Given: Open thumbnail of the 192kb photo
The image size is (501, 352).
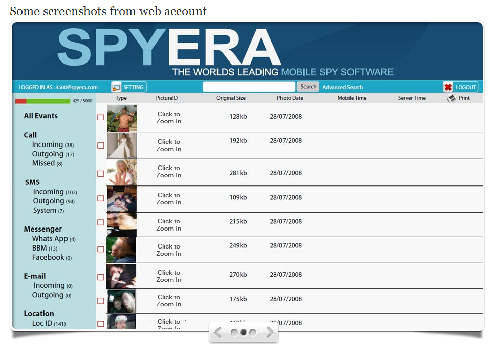Looking at the screenshot, I should coord(122,146).
